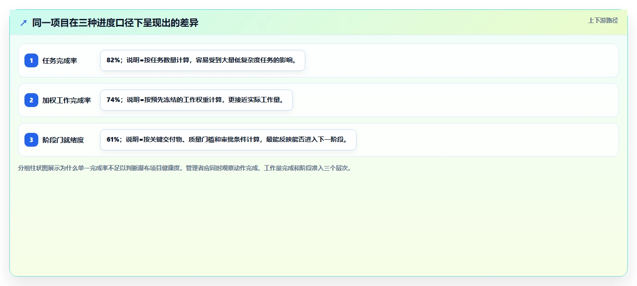Image resolution: width=637 pixels, height=286 pixels.
Task: Click the 阶段门就绪度 label
Action: coord(63,140)
